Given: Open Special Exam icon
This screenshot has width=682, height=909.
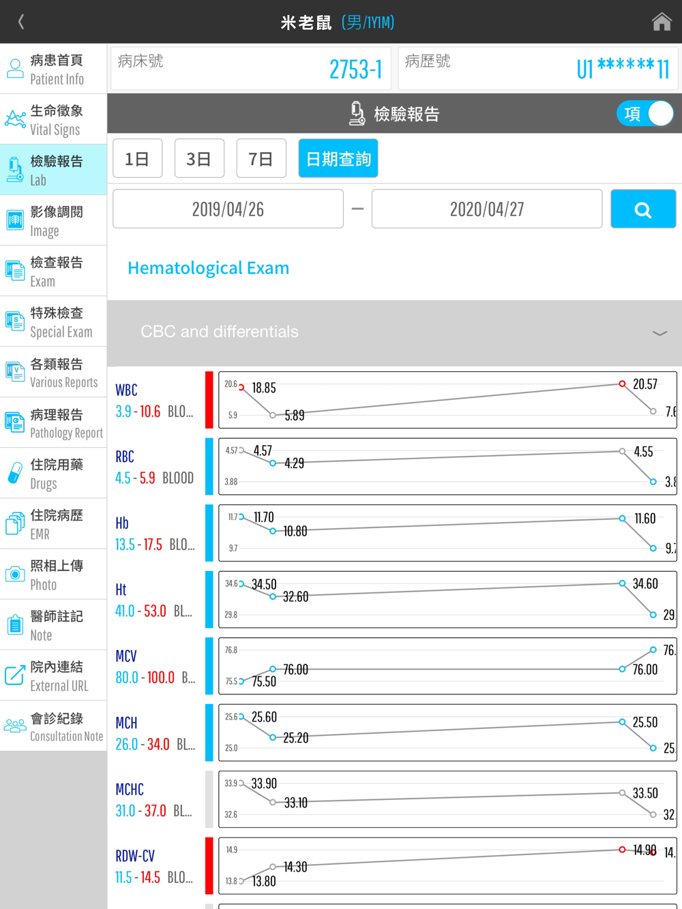Looking at the screenshot, I should point(15,321).
